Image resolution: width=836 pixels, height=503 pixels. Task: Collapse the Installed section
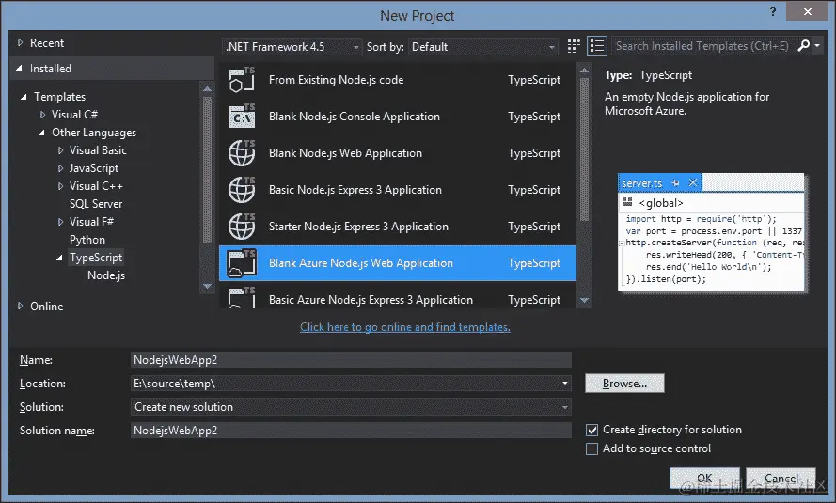[20, 69]
